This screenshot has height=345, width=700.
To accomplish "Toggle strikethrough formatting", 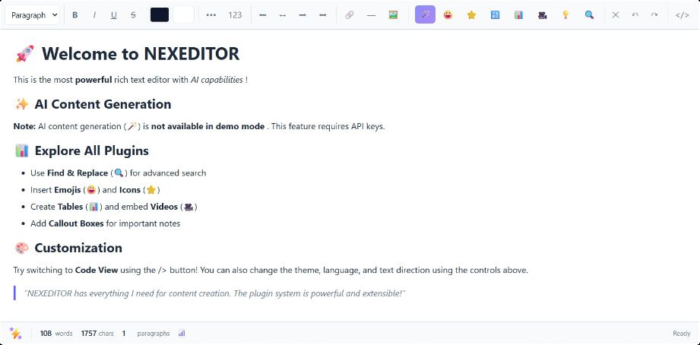I will pos(133,14).
